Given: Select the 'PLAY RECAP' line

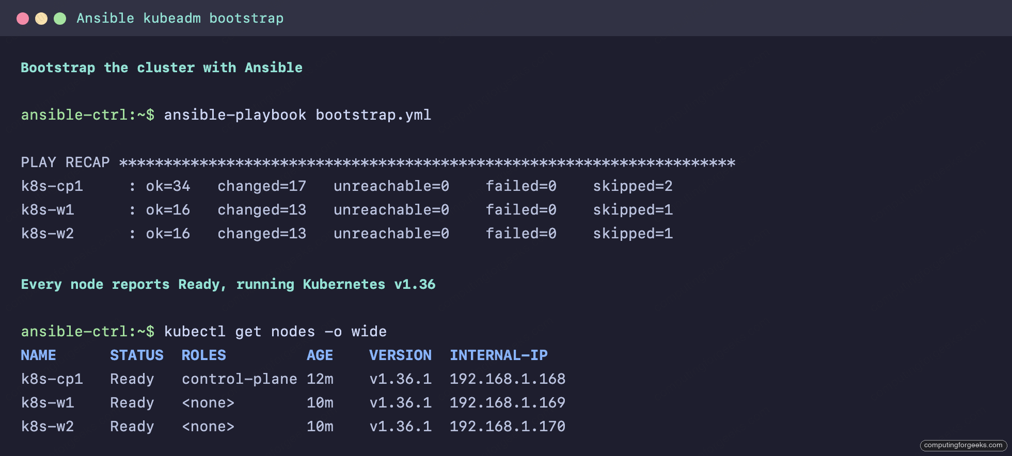Looking at the screenshot, I should [378, 162].
